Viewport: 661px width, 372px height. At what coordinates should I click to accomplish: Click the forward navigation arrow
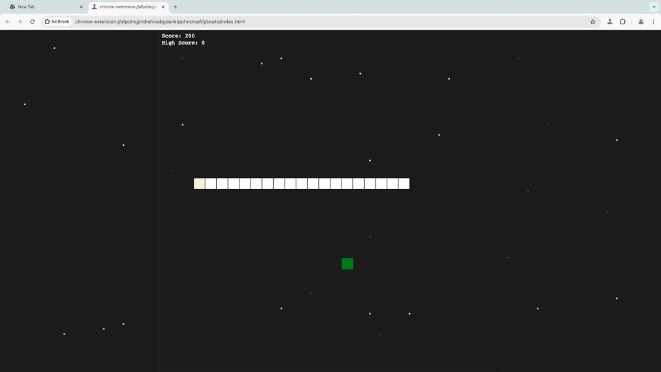(19, 21)
